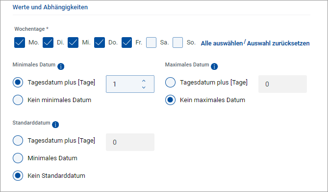Image resolution: width=328 pixels, height=192 pixels.
Task: Click the Alle auswählen link
Action: pos(222,43)
